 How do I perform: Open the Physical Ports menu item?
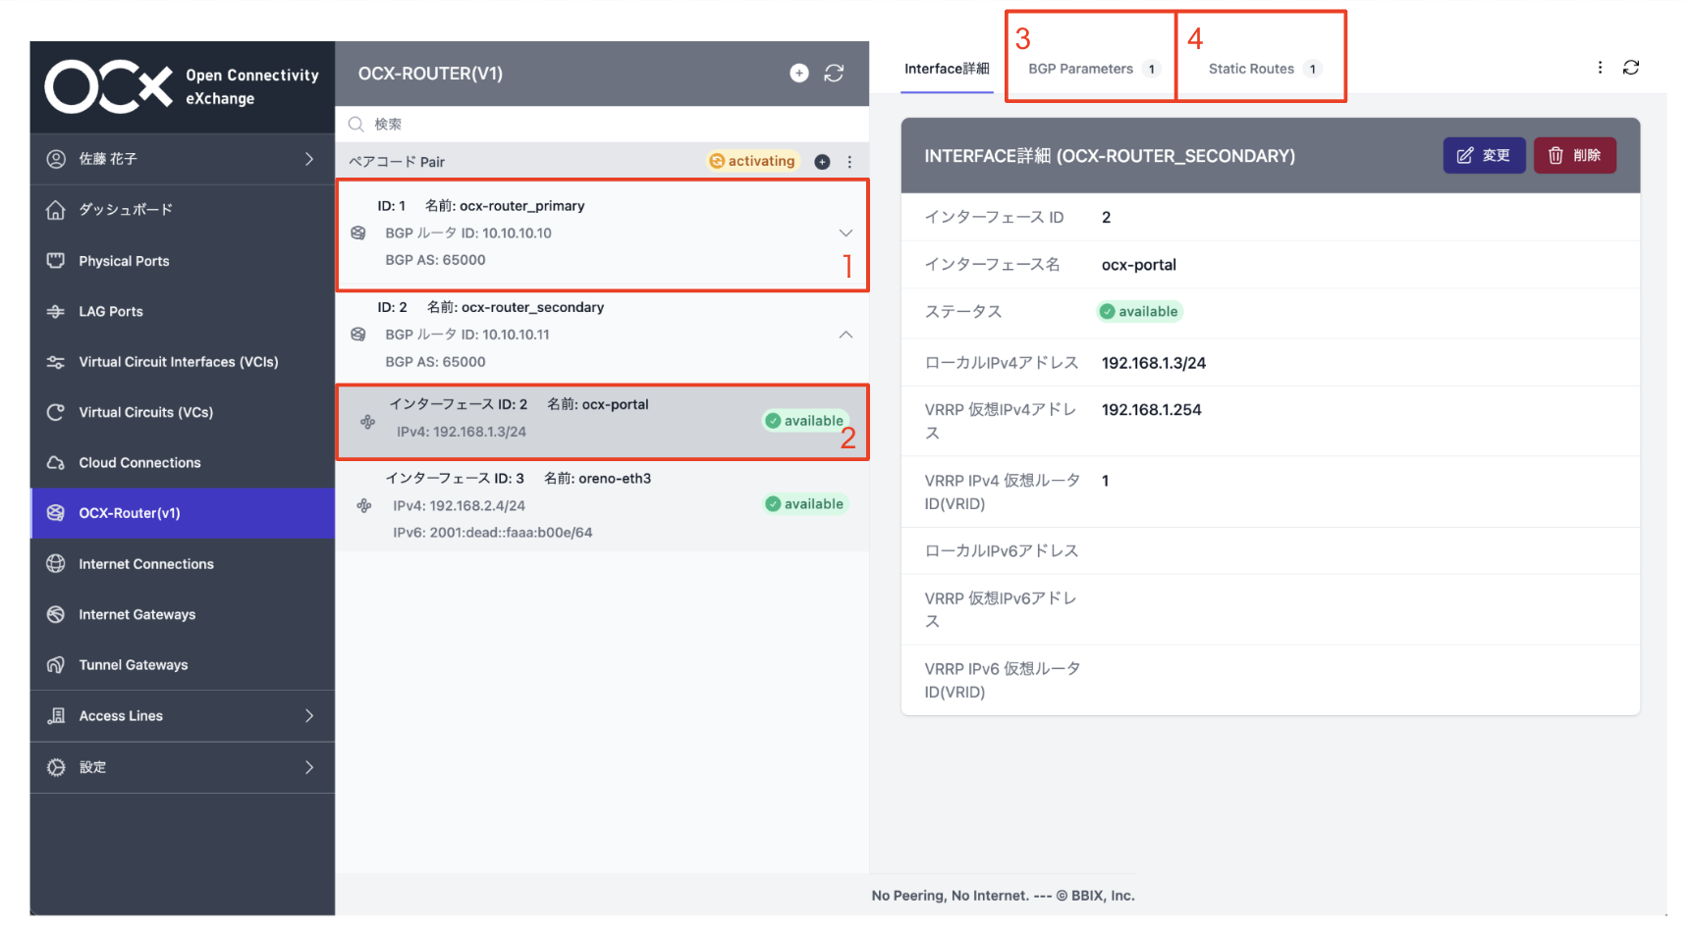pos(183,261)
